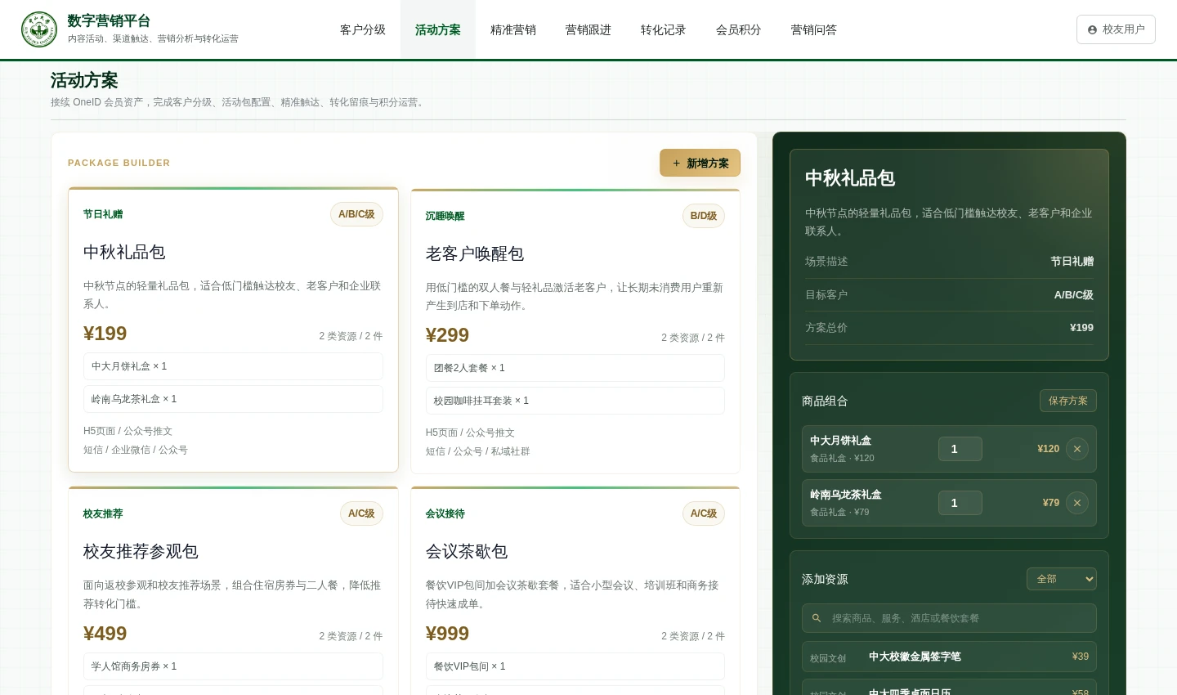Click the 学人馆商务房券 × 1 item row

click(233, 666)
